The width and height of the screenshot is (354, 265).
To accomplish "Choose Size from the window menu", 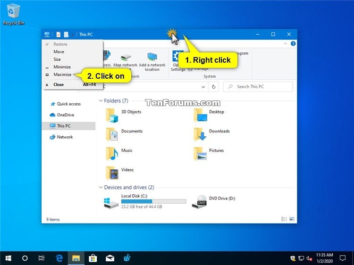I will [x=57, y=59].
